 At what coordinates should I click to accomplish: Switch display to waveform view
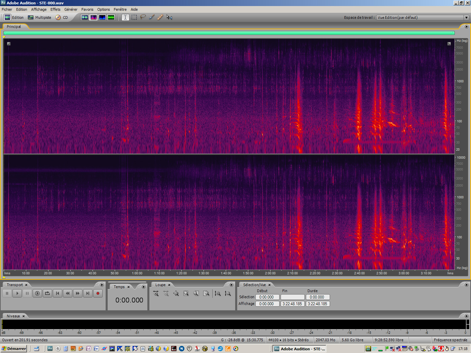point(85,17)
